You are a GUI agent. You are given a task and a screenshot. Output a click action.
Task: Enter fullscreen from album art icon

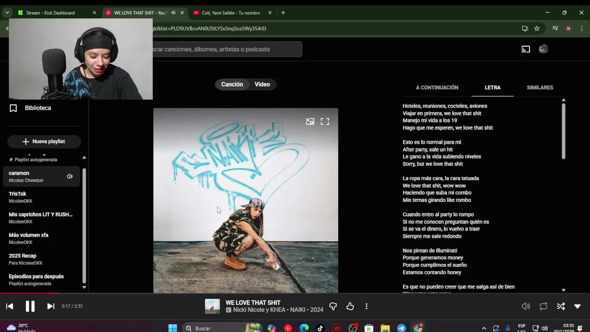pos(325,122)
